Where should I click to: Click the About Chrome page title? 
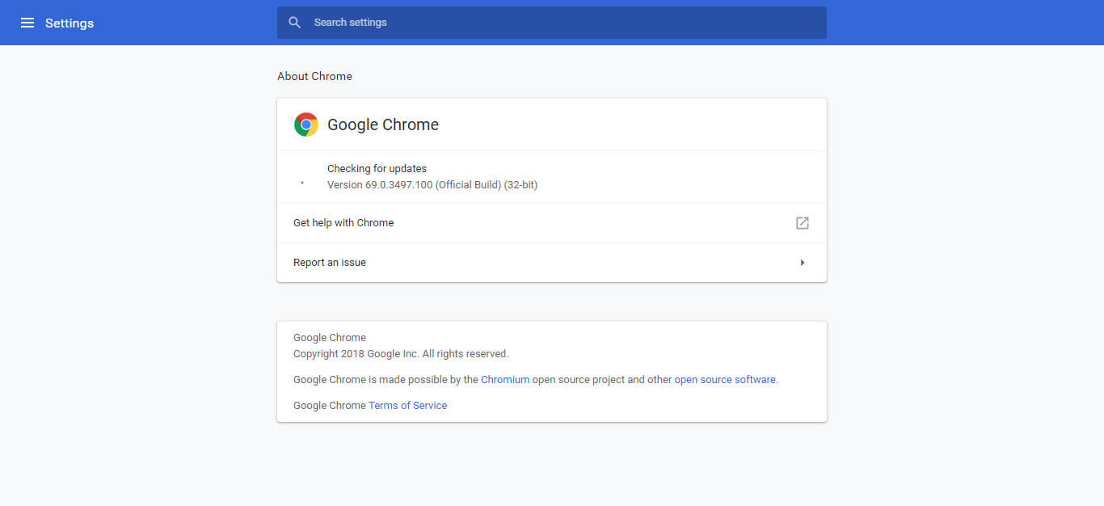[x=314, y=75]
